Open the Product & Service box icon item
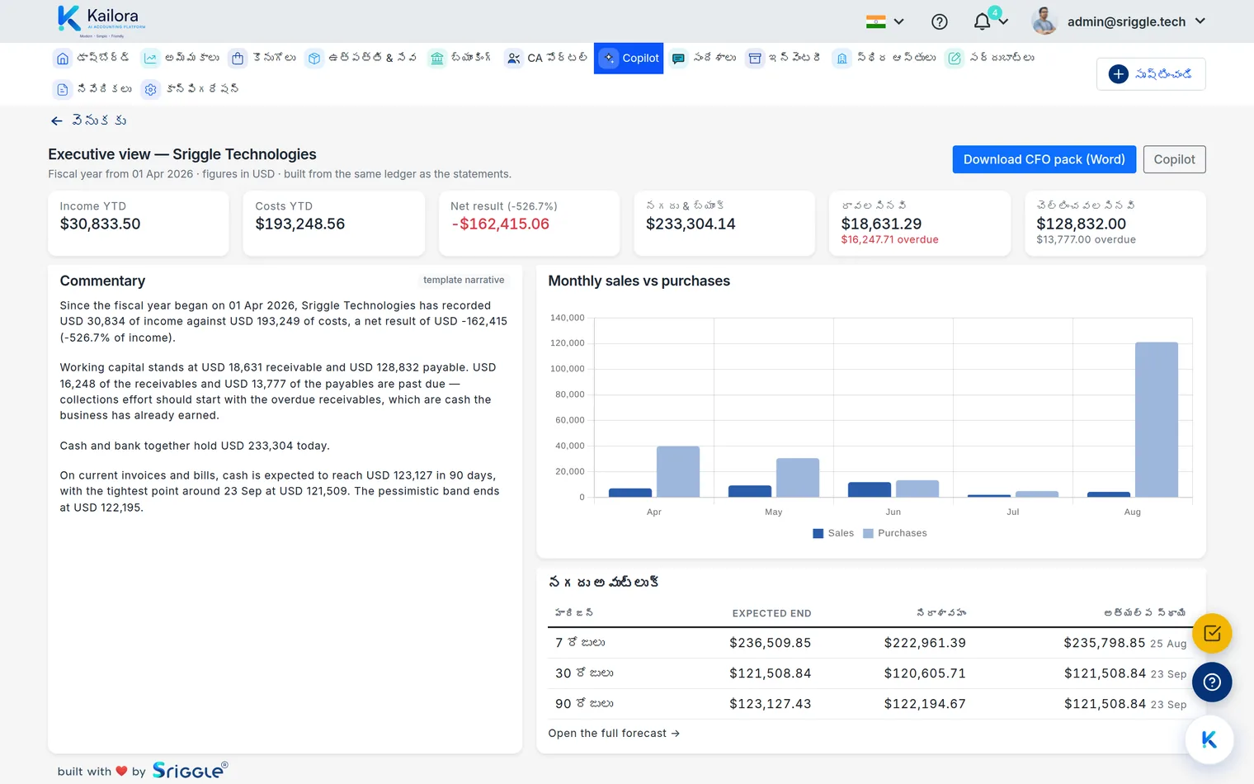 pyautogui.click(x=314, y=59)
